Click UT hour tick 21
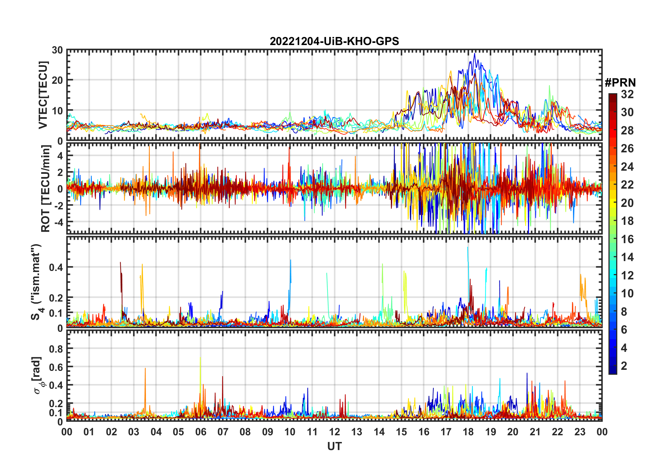Image resolution: width=669 pixels, height=468 pixels. (x=535, y=432)
